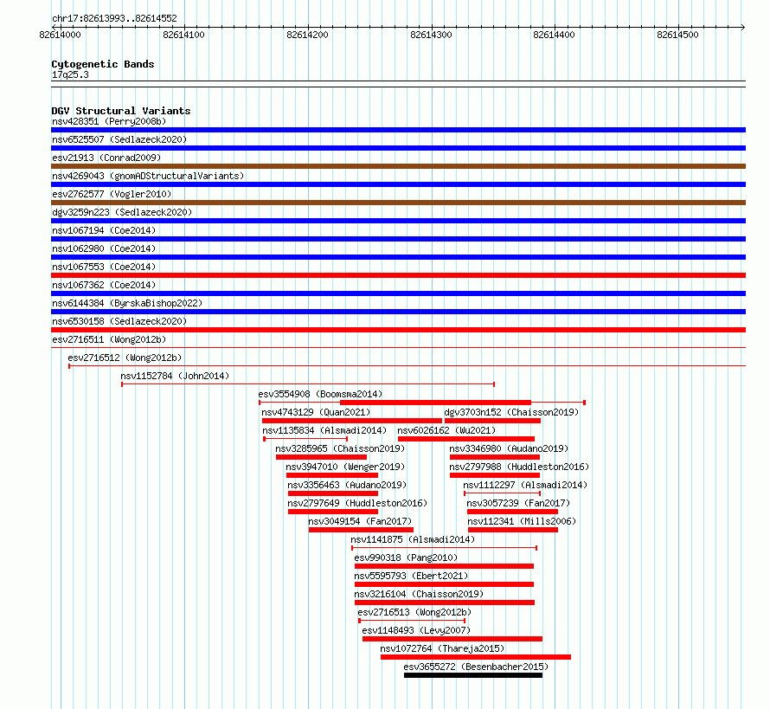Screen dimensions: 770x709
Task: Click the 17q25.3 cytogenetic band label
Action: (x=70, y=74)
